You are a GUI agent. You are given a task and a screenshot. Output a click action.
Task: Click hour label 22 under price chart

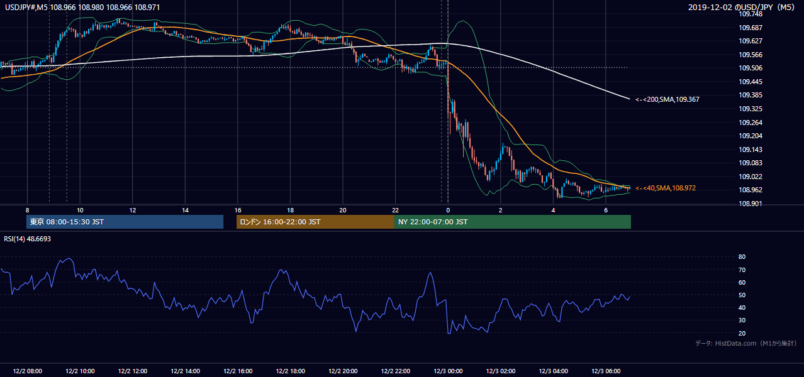pyautogui.click(x=395, y=210)
